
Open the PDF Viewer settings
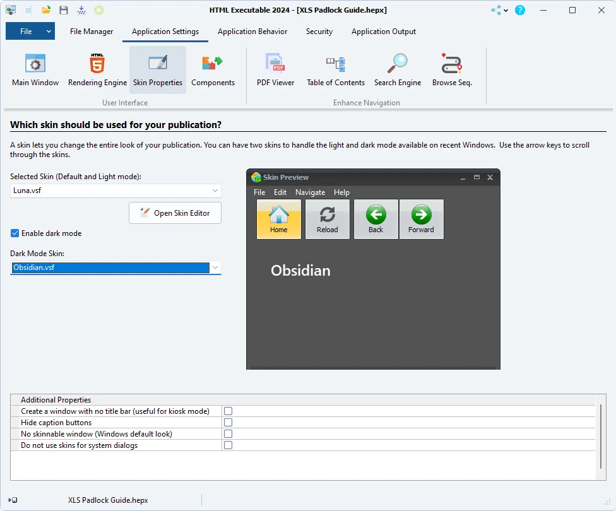click(275, 68)
